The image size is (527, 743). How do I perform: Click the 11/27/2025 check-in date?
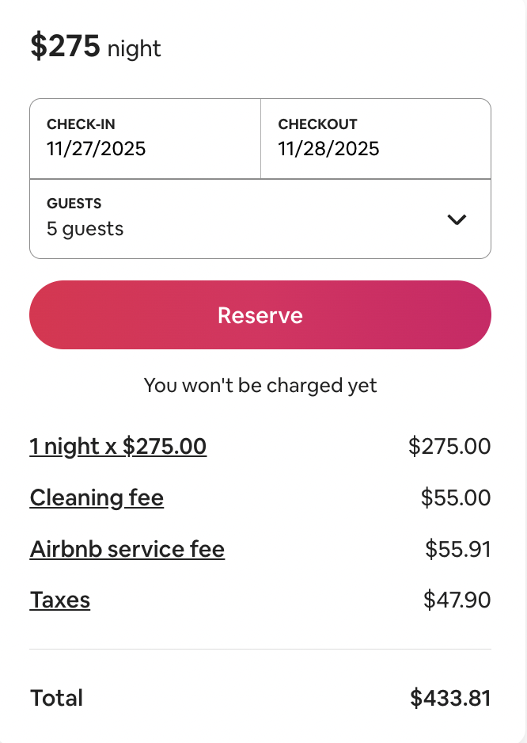point(97,149)
